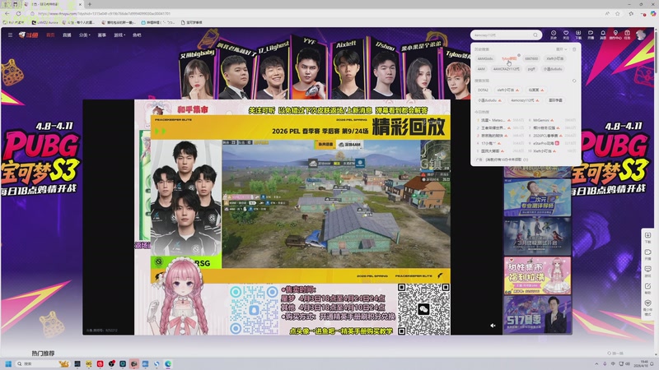Open the 创作中心 creator center icon
Screen dimensions: 659x370
pyautogui.click(x=615, y=35)
